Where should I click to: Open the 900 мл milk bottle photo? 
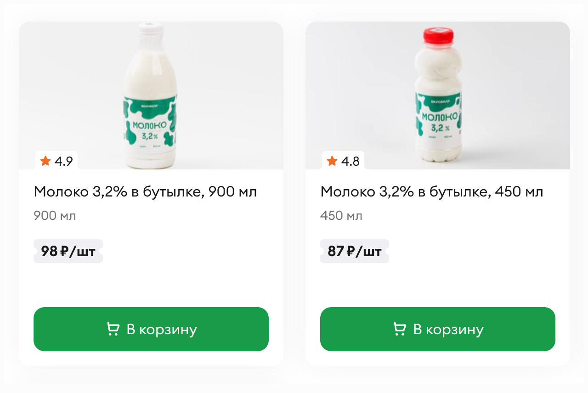pos(150,96)
